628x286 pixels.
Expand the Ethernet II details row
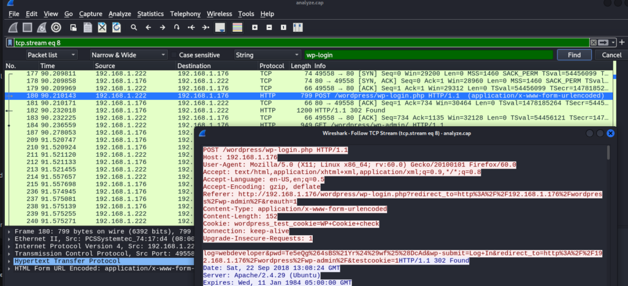[10, 239]
